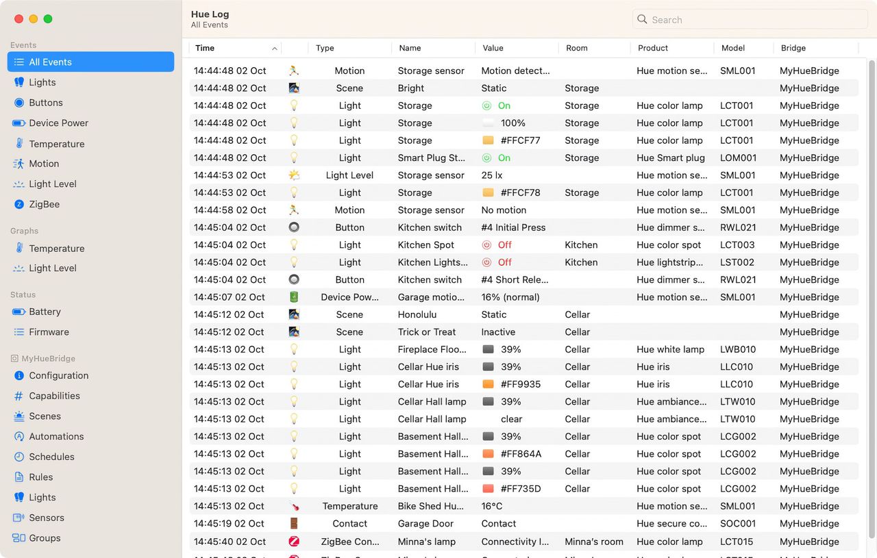The width and height of the screenshot is (877, 558).
Task: Select All Events in the sidebar
Action: click(x=90, y=62)
